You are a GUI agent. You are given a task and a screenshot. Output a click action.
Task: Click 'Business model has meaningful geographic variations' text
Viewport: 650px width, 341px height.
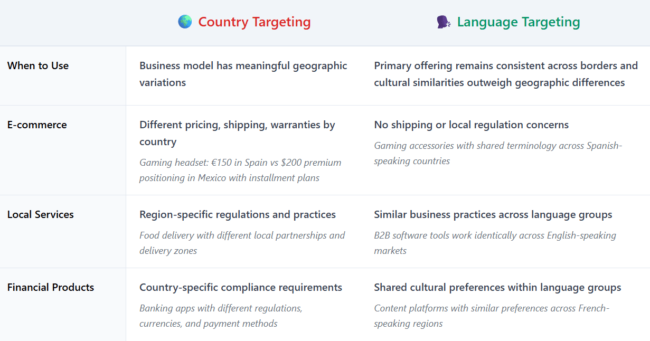(x=243, y=74)
